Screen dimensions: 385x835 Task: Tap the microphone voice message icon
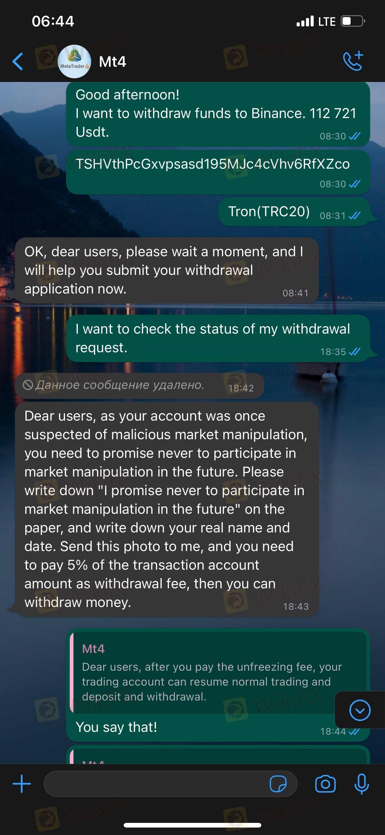(x=361, y=784)
